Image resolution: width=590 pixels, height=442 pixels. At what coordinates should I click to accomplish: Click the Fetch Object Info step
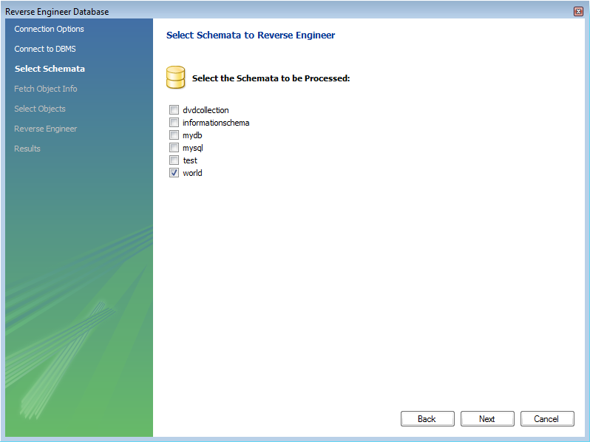pos(45,89)
